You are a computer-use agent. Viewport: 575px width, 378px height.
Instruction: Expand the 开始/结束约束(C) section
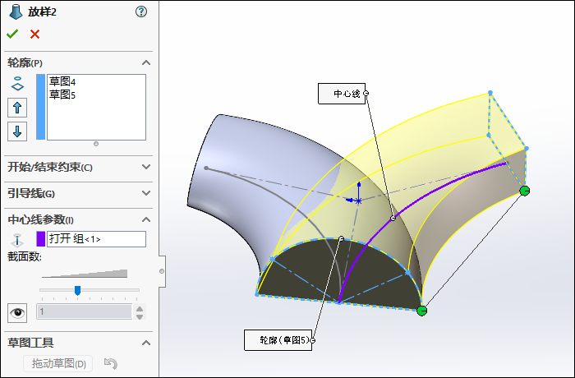click(146, 167)
